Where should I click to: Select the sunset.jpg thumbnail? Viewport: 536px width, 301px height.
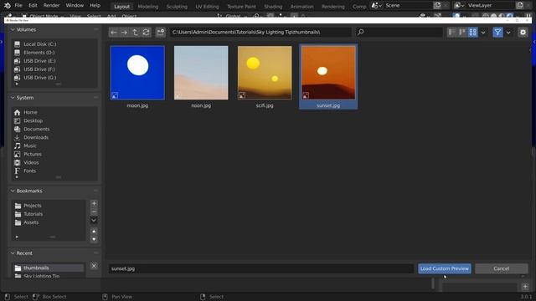[x=328, y=73]
